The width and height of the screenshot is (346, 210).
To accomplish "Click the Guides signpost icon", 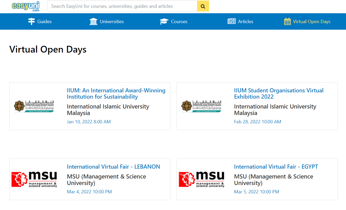I will click(31, 21).
